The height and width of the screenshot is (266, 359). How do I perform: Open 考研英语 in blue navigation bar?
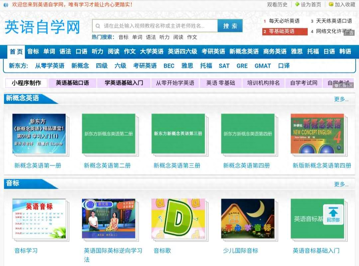click(213, 51)
